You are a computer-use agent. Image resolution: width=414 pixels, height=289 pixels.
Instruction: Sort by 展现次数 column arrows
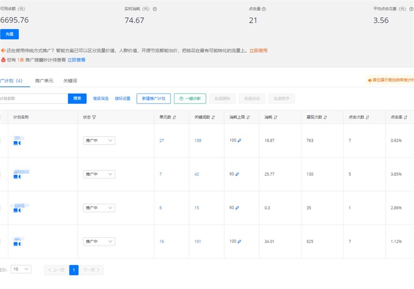(x=325, y=117)
